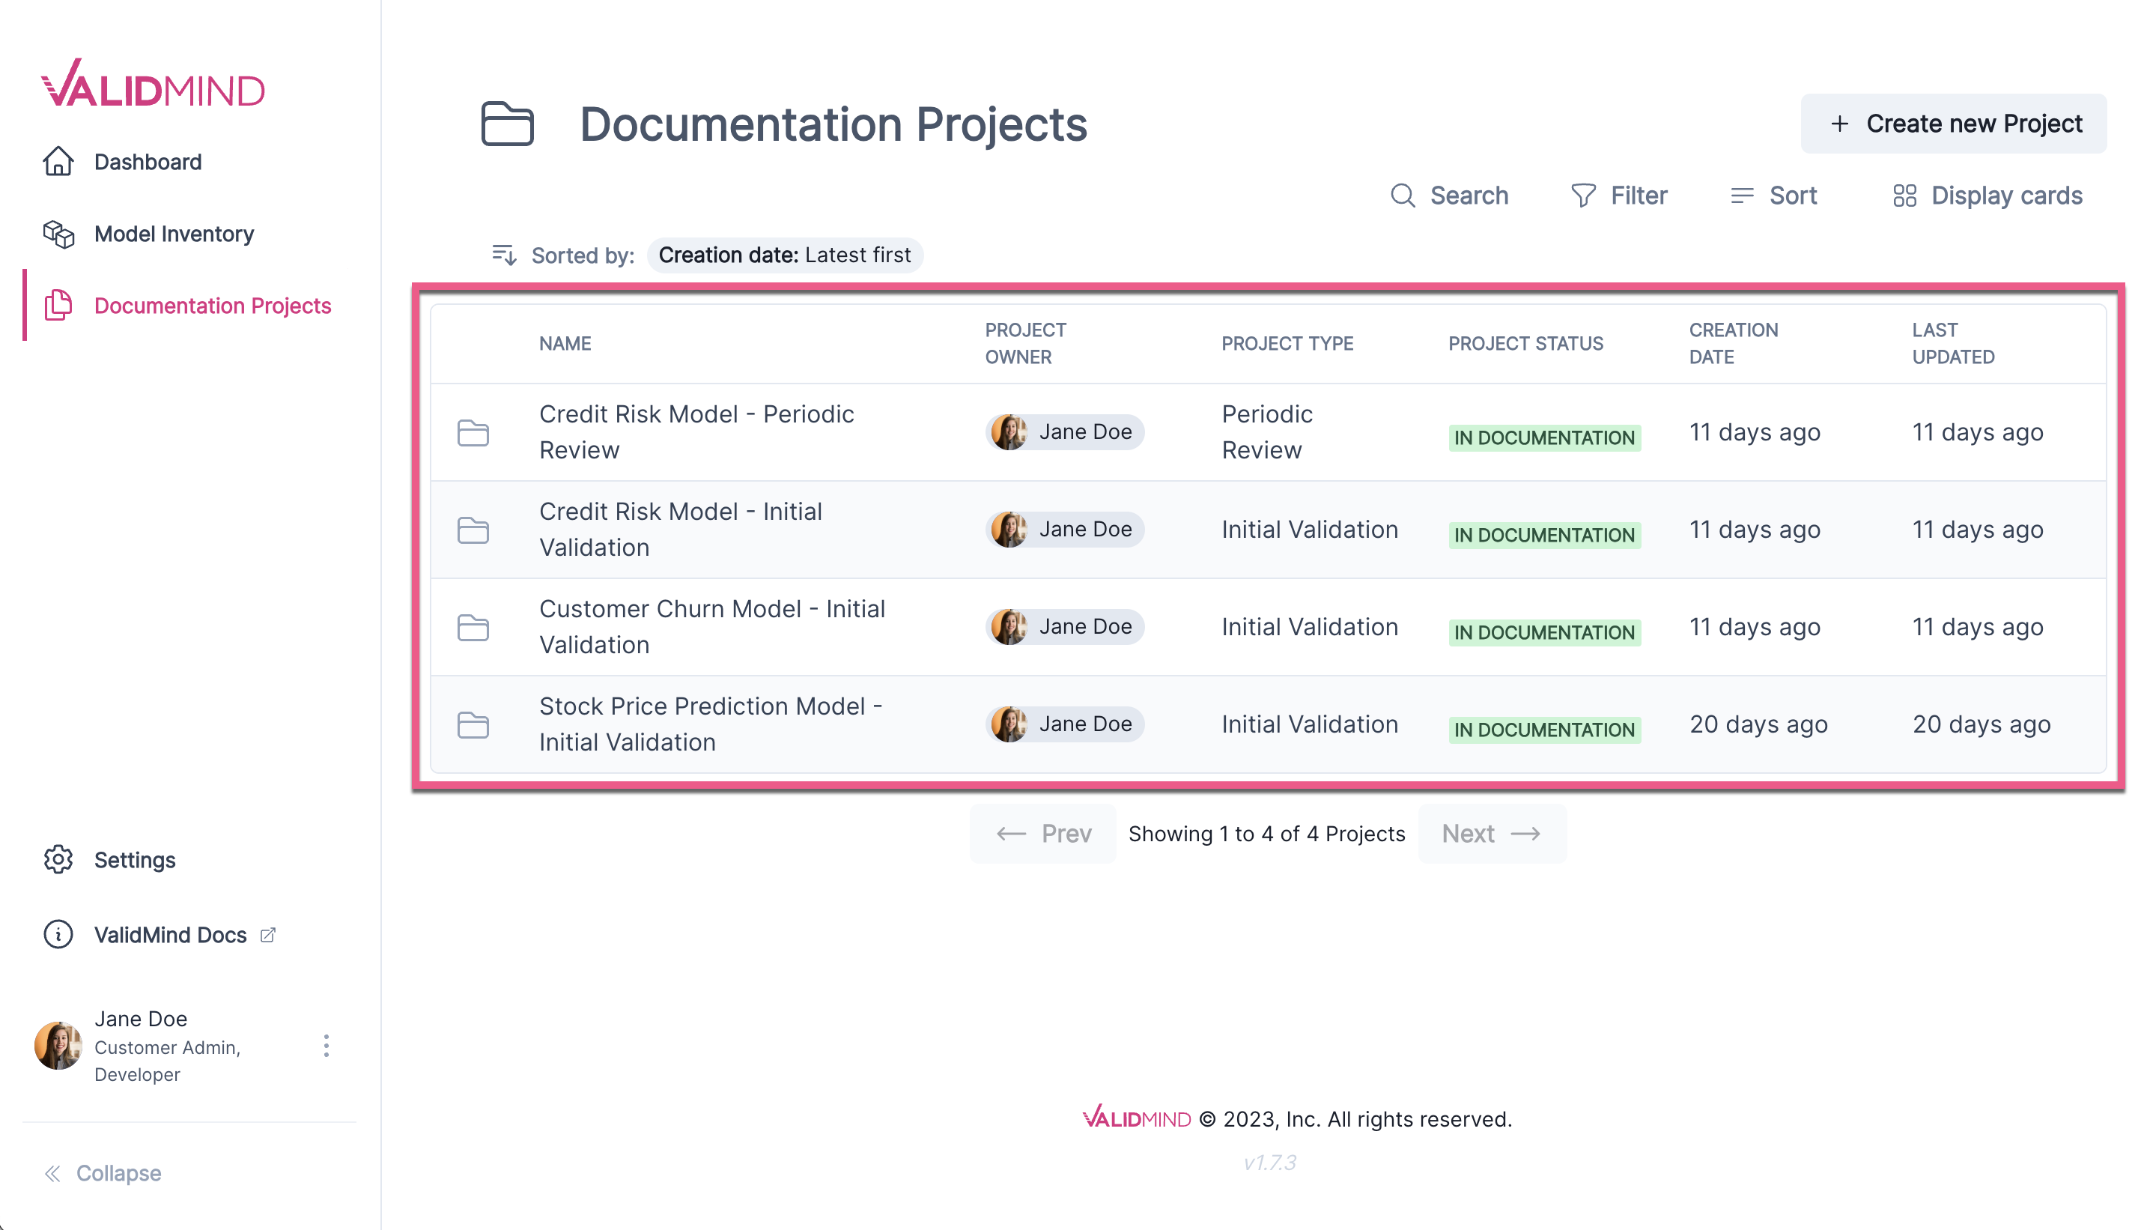Select Documentation Projects in sidebar
The width and height of the screenshot is (2150, 1230).
coord(212,306)
